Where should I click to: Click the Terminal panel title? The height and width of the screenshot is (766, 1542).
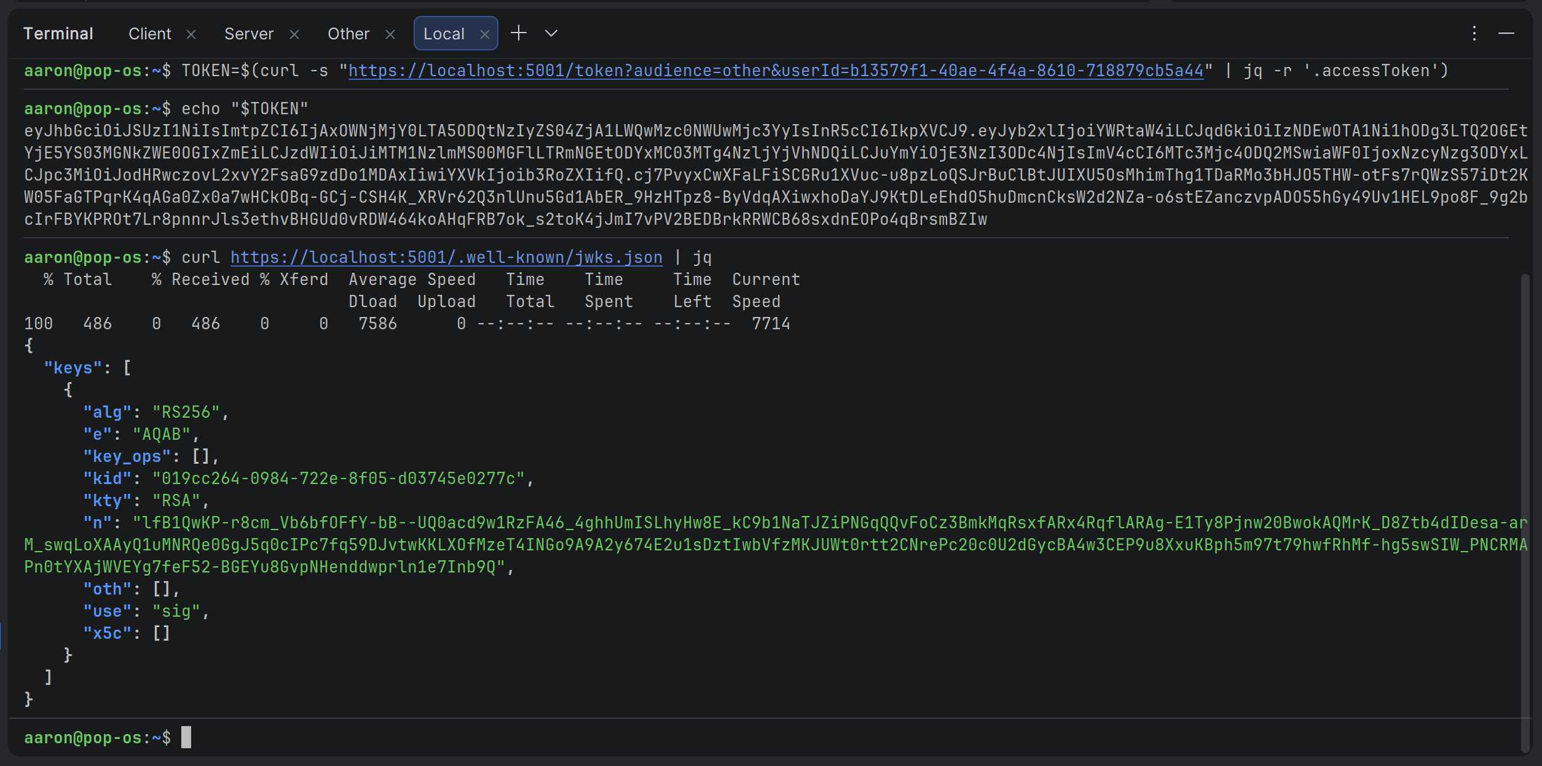pos(58,34)
